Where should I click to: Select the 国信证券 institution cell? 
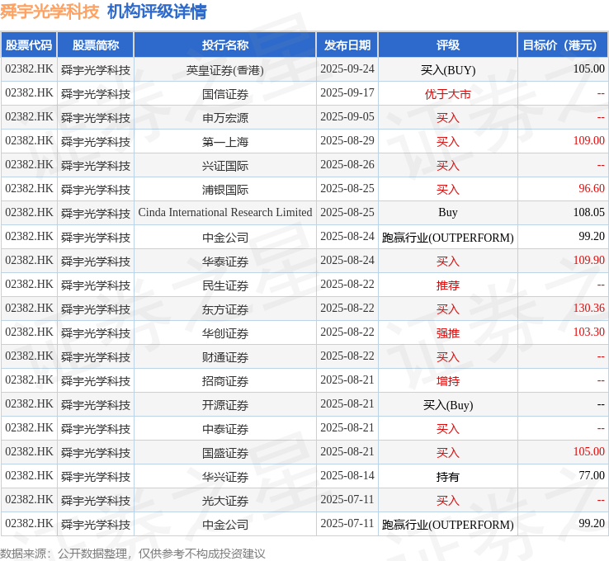point(225,93)
